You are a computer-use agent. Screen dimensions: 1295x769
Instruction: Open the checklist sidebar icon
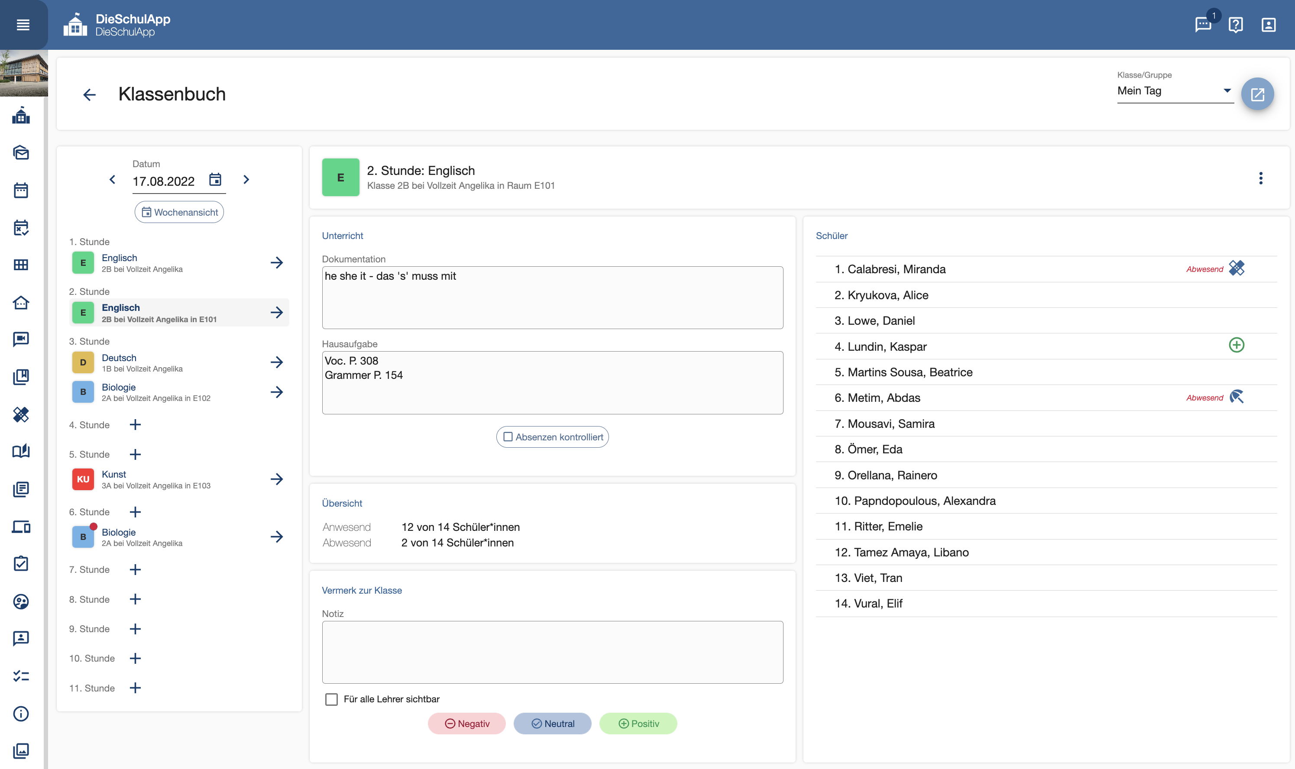[21, 676]
